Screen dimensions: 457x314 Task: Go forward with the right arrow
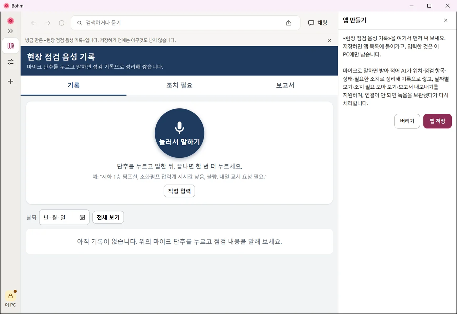[47, 23]
